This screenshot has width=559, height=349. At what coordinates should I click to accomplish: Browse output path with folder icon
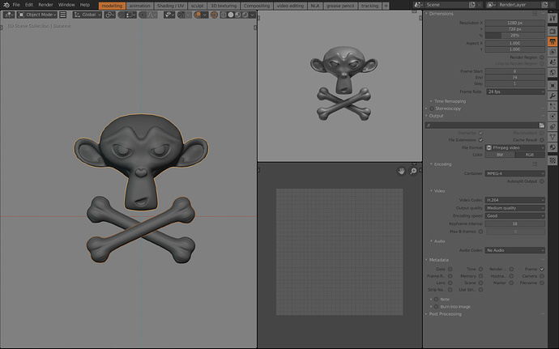[x=541, y=126]
